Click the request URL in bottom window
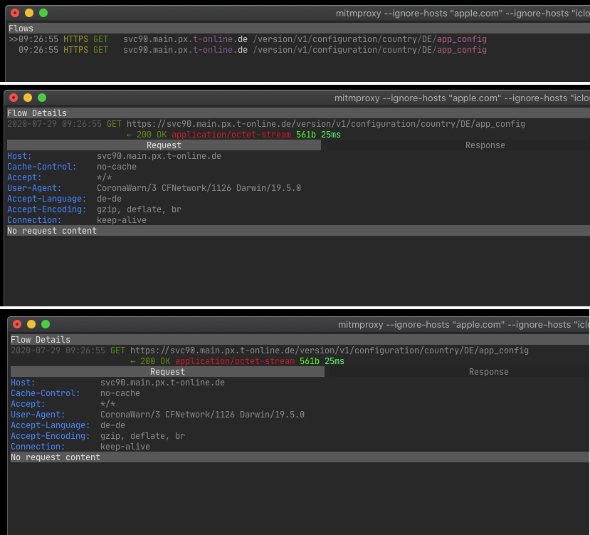 pos(330,350)
